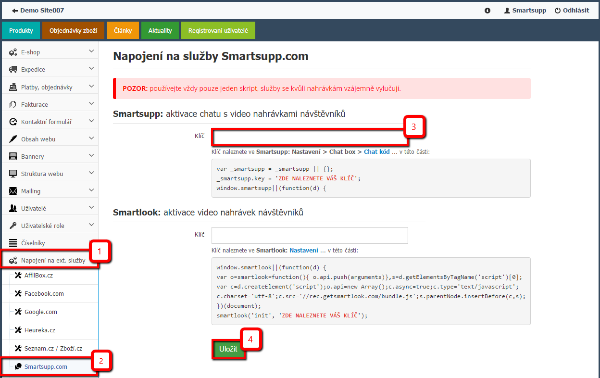
Task: Expand Struktura webu chevron
Action: pyautogui.click(x=91, y=173)
